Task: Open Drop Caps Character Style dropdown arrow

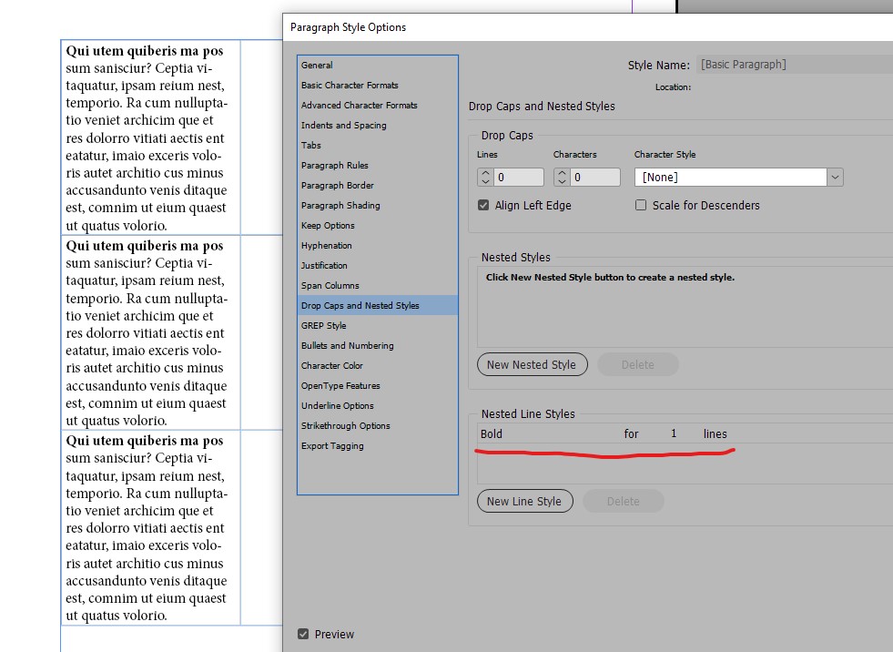Action: point(835,178)
